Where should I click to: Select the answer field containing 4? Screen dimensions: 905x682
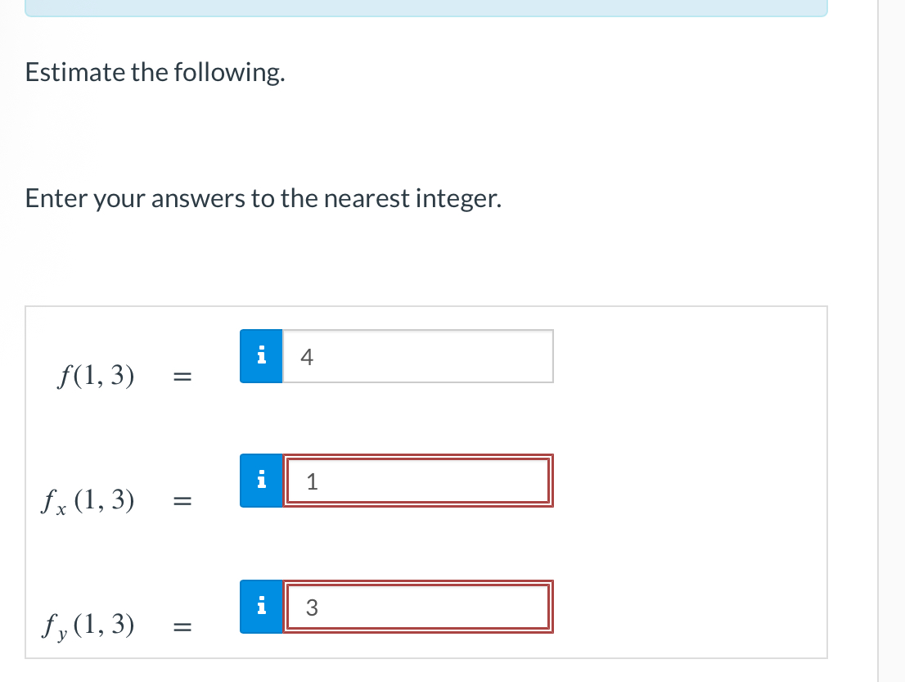pyautogui.click(x=417, y=355)
